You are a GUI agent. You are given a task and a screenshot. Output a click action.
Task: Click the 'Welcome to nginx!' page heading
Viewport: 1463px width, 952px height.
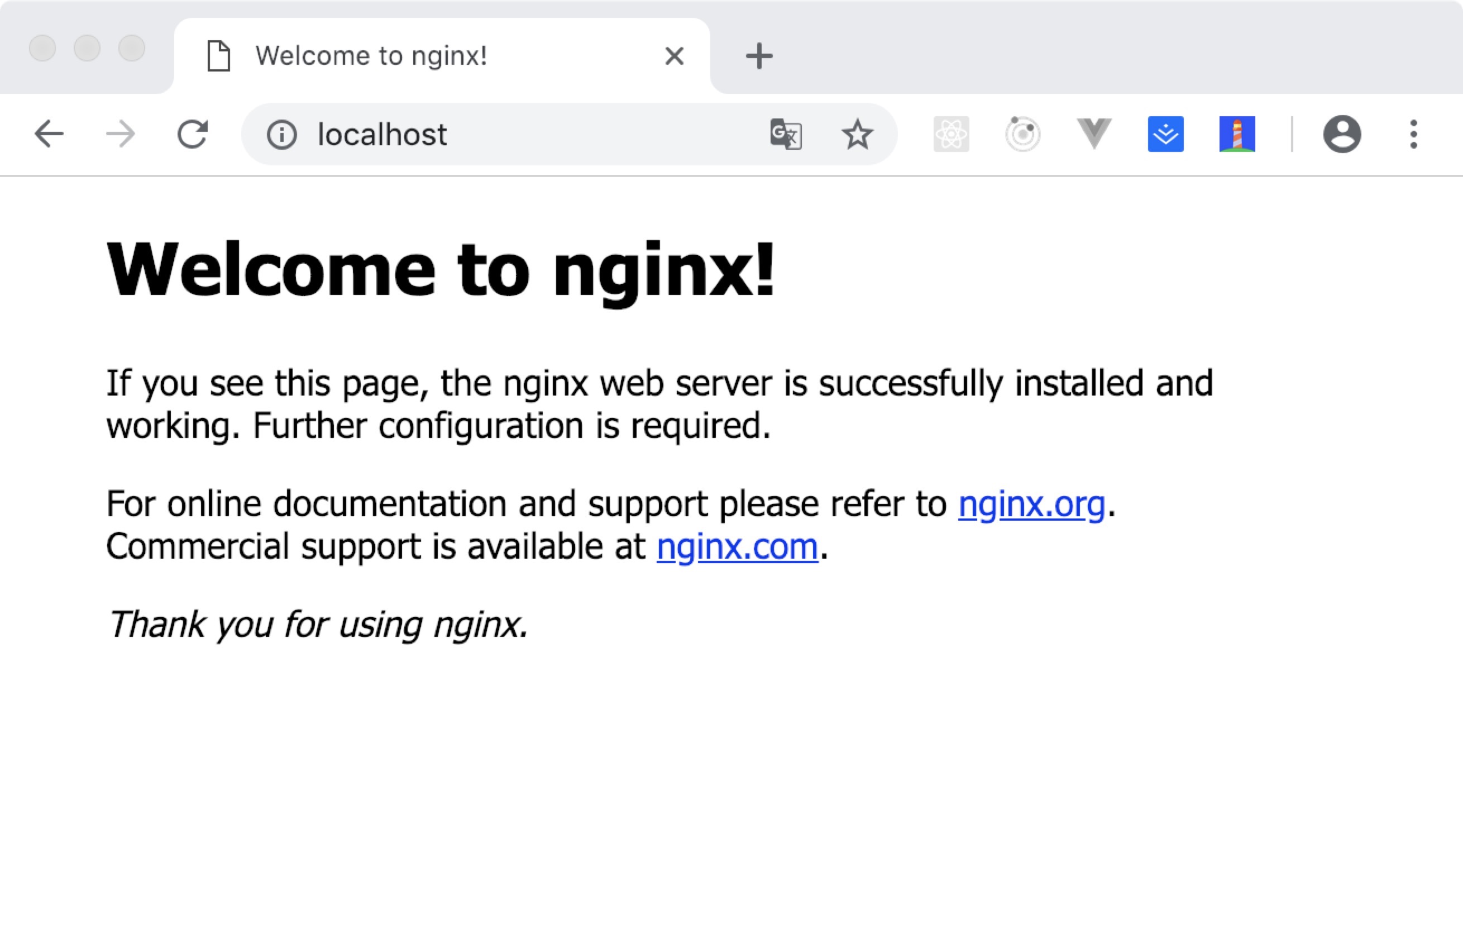(x=440, y=270)
